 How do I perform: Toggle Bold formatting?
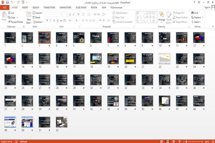click(x=47, y=20)
